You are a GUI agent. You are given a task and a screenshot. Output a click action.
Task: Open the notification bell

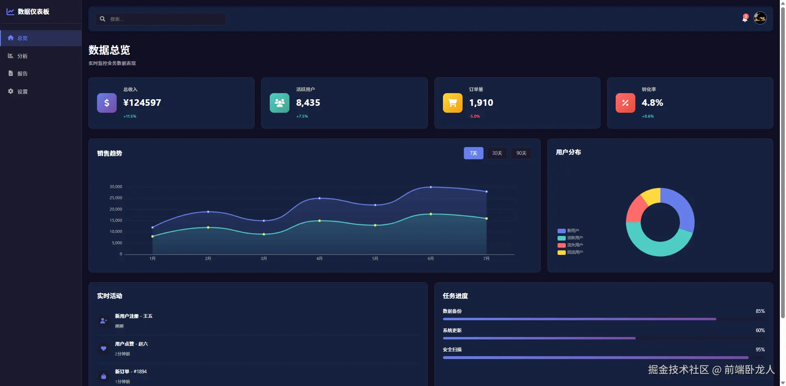745,18
